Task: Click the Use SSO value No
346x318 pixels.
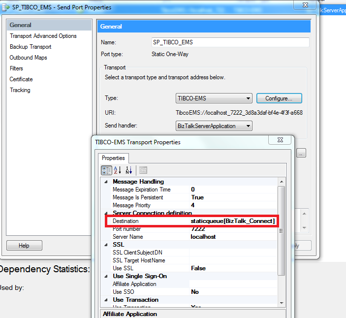Action: point(195,292)
